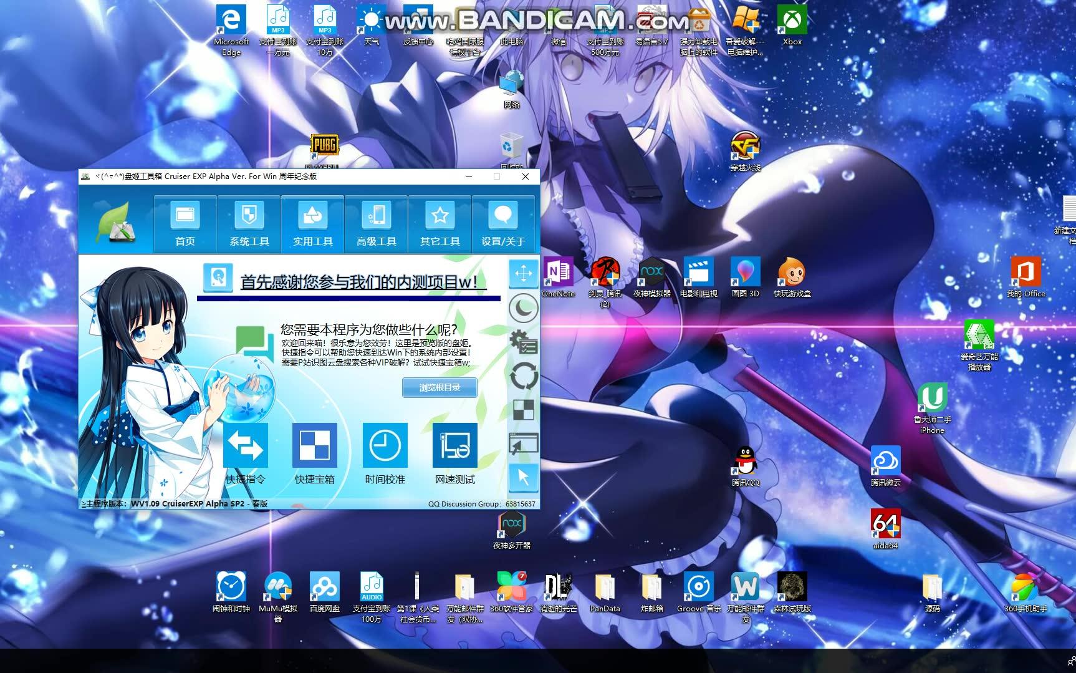Viewport: 1076px width, 673px height.
Task: Select the 网络 network desktop icon
Action: [512, 89]
